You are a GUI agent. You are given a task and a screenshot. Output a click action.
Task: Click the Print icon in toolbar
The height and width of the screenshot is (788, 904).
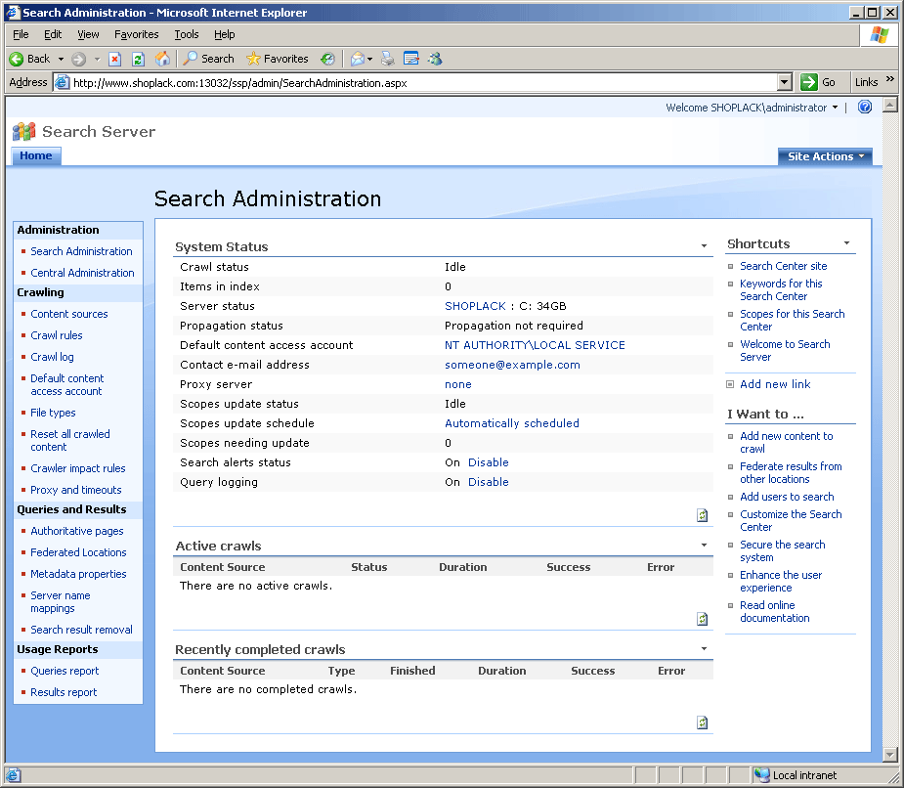(388, 59)
